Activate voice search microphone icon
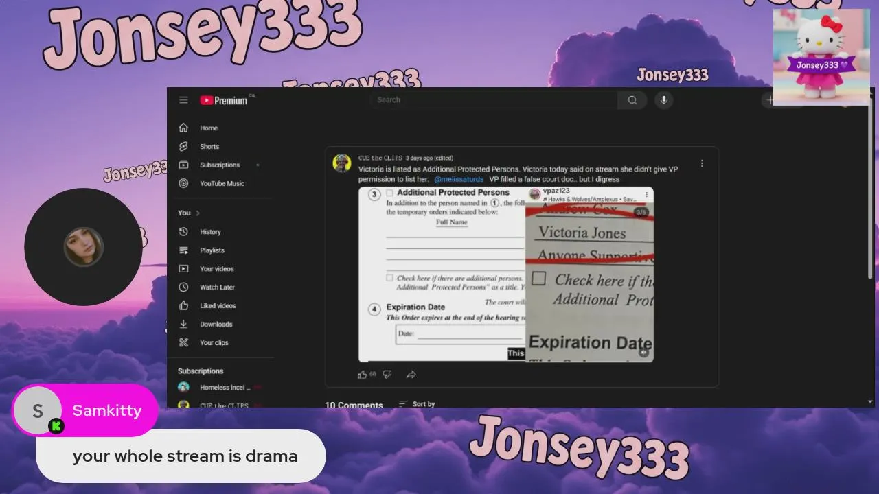This screenshot has height=494, width=879. [x=663, y=100]
